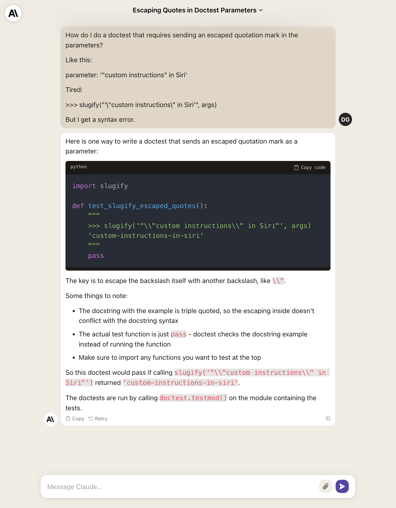This screenshot has height=508, width=396.
Task: Open the "Escaping Quotes in Doctest Parameters" title menu
Action: [x=194, y=10]
